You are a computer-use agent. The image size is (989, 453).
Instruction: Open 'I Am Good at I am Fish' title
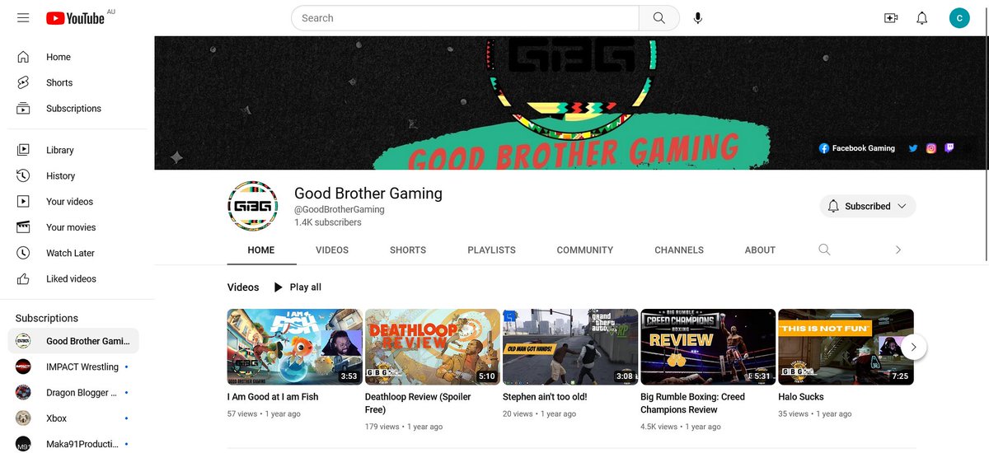(x=273, y=397)
